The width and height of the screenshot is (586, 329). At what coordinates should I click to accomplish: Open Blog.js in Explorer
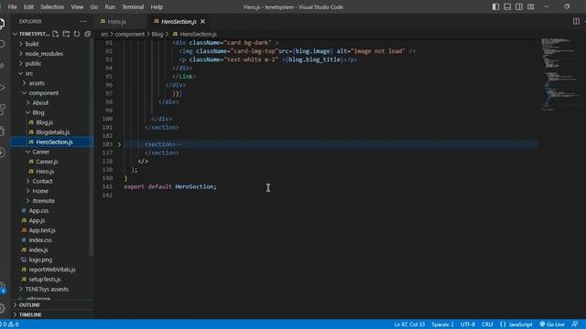tap(45, 122)
